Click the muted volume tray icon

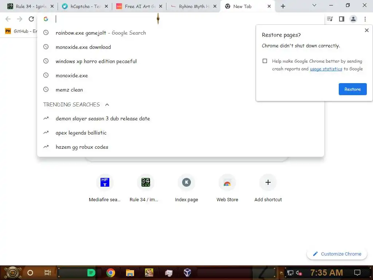299,273
